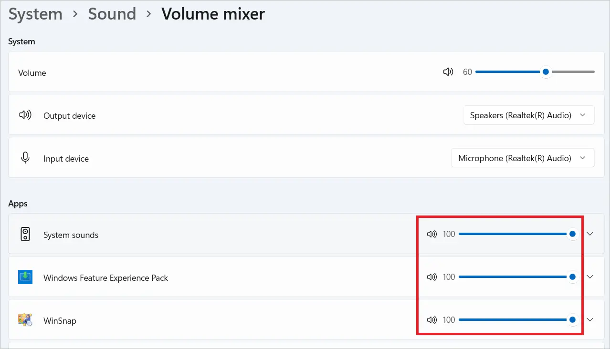Click the System sounds app icon
Image resolution: width=610 pixels, height=349 pixels.
point(25,234)
